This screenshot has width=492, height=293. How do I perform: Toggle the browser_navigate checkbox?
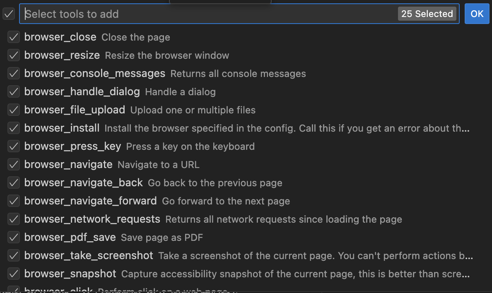point(14,164)
